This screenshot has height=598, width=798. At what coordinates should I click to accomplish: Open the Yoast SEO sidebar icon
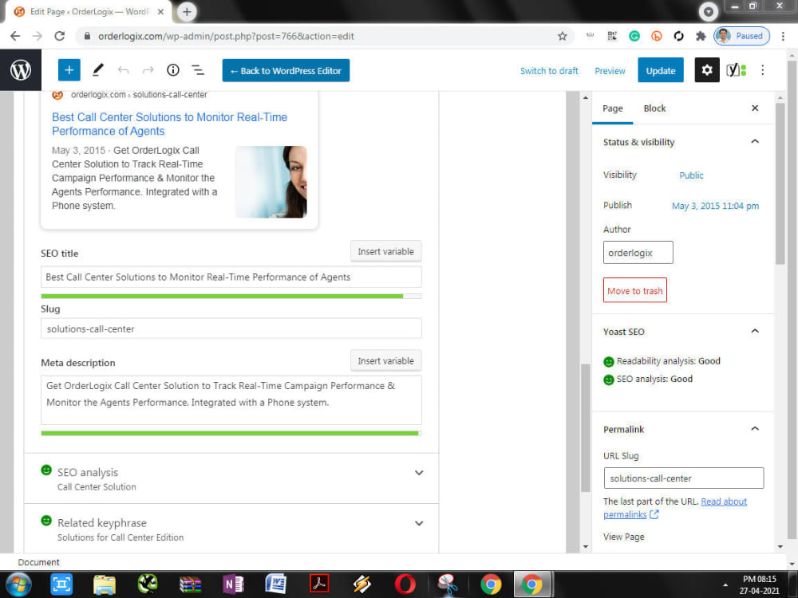pyautogui.click(x=736, y=70)
